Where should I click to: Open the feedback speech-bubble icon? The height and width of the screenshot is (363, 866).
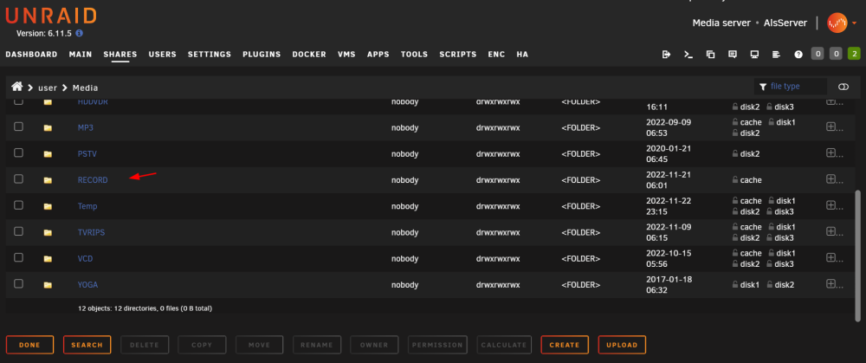tap(733, 54)
